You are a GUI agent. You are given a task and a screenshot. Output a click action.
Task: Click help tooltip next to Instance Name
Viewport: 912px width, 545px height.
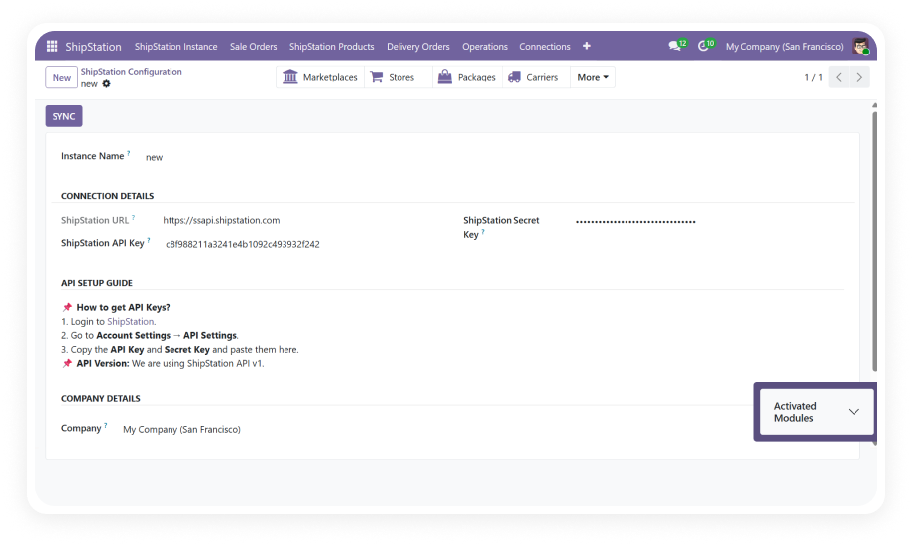coord(129,153)
